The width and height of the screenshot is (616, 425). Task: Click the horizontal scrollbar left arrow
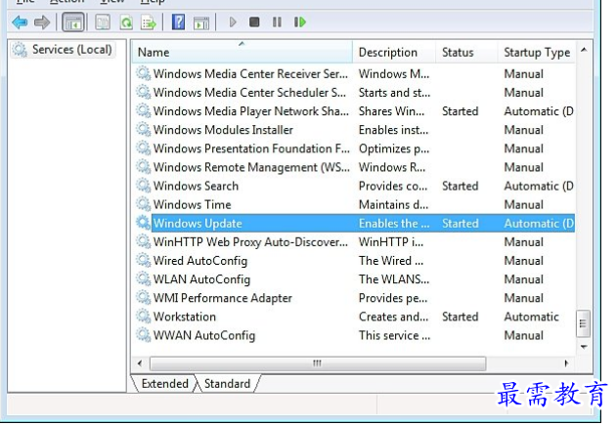click(x=140, y=363)
